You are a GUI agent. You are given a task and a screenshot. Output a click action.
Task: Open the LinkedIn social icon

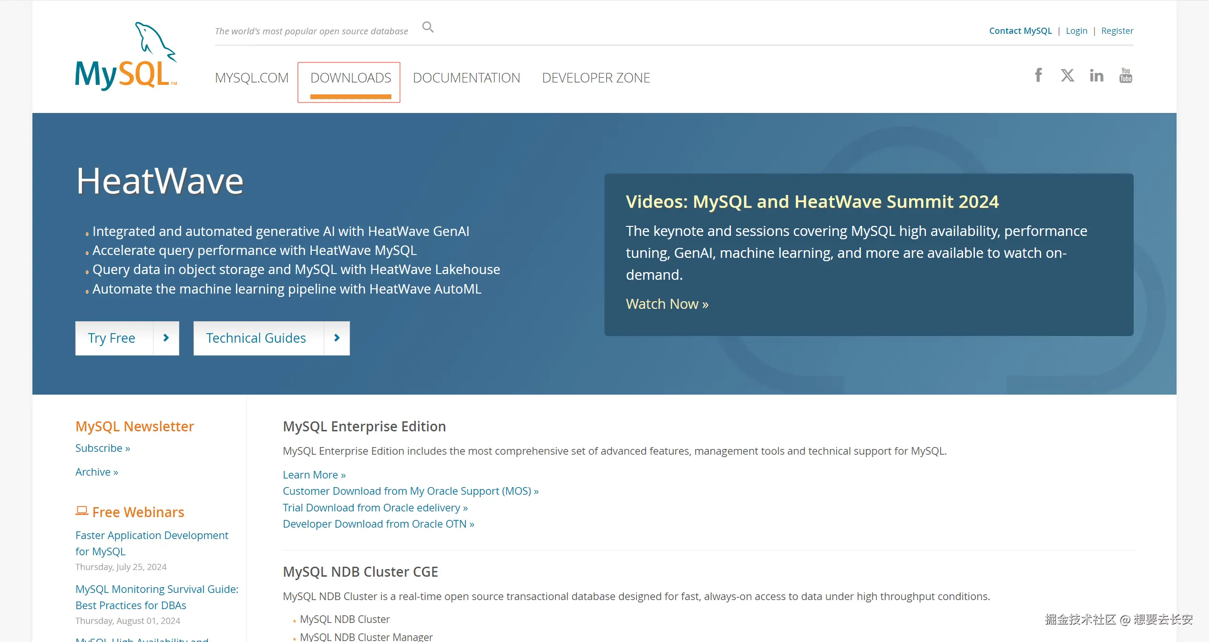[1096, 75]
